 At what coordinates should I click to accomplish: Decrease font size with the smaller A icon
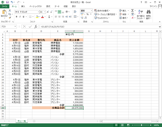51,12
